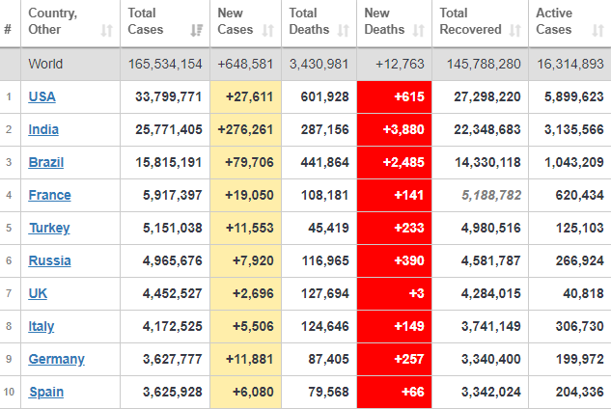Screen dimensions: 611x409
Task: Select Brazil total deaths 441,864
Action: tap(324, 162)
